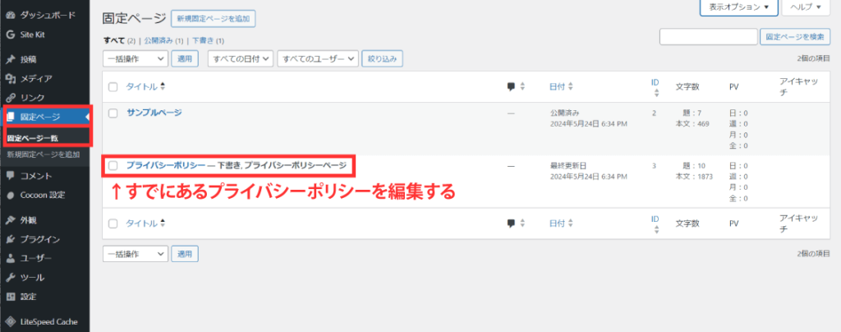Check the プライバシーポリシー row checkbox
The image size is (841, 332).
[113, 166]
